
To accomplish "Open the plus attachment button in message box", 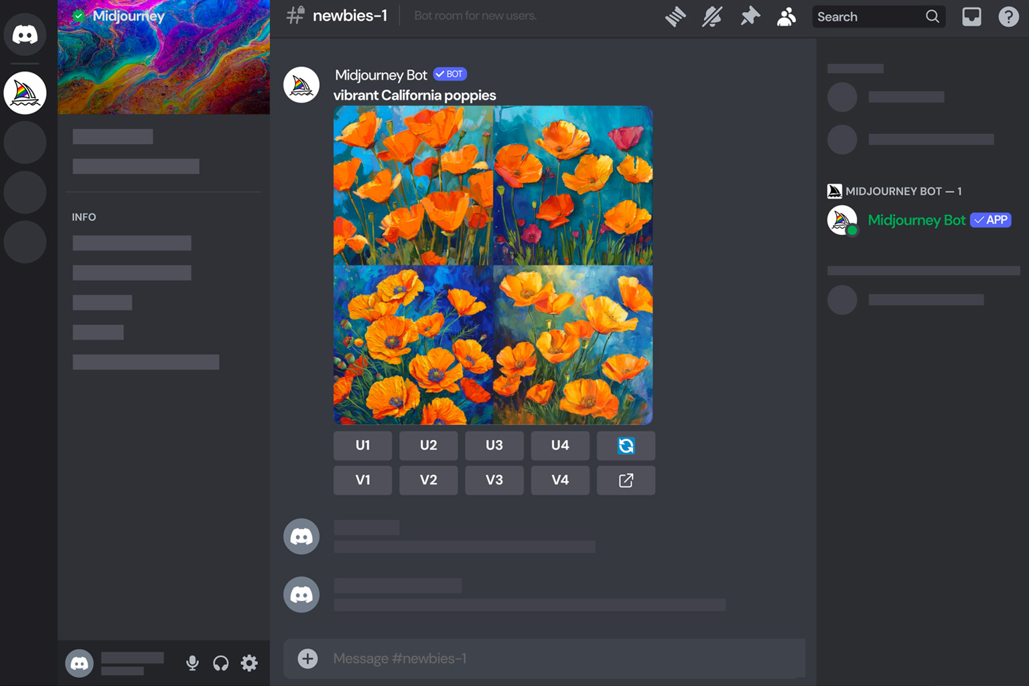I will 307,659.
